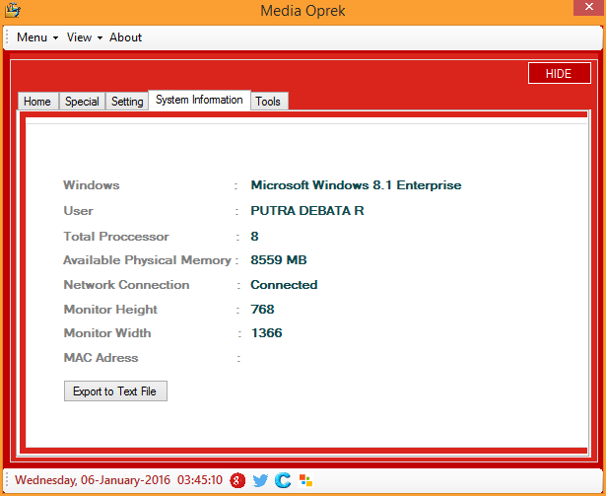606x496 pixels.
Task: Click the menu toolbar grip handle
Action: pos(7,37)
